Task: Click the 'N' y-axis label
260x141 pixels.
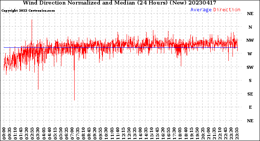Action: [x=250, y=27]
